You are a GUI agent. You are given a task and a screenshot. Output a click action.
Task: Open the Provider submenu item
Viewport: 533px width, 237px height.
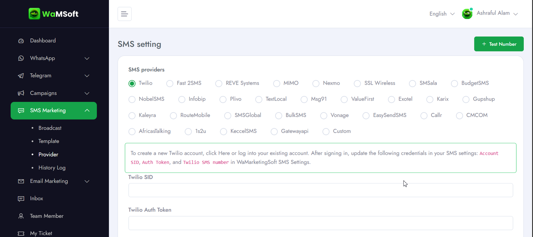pyautogui.click(x=48, y=155)
